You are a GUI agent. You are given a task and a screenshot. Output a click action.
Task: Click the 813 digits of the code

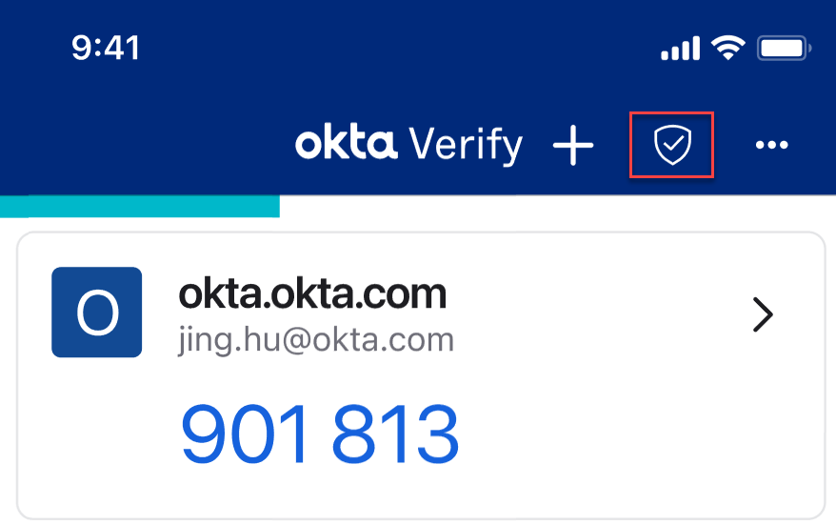(x=395, y=434)
